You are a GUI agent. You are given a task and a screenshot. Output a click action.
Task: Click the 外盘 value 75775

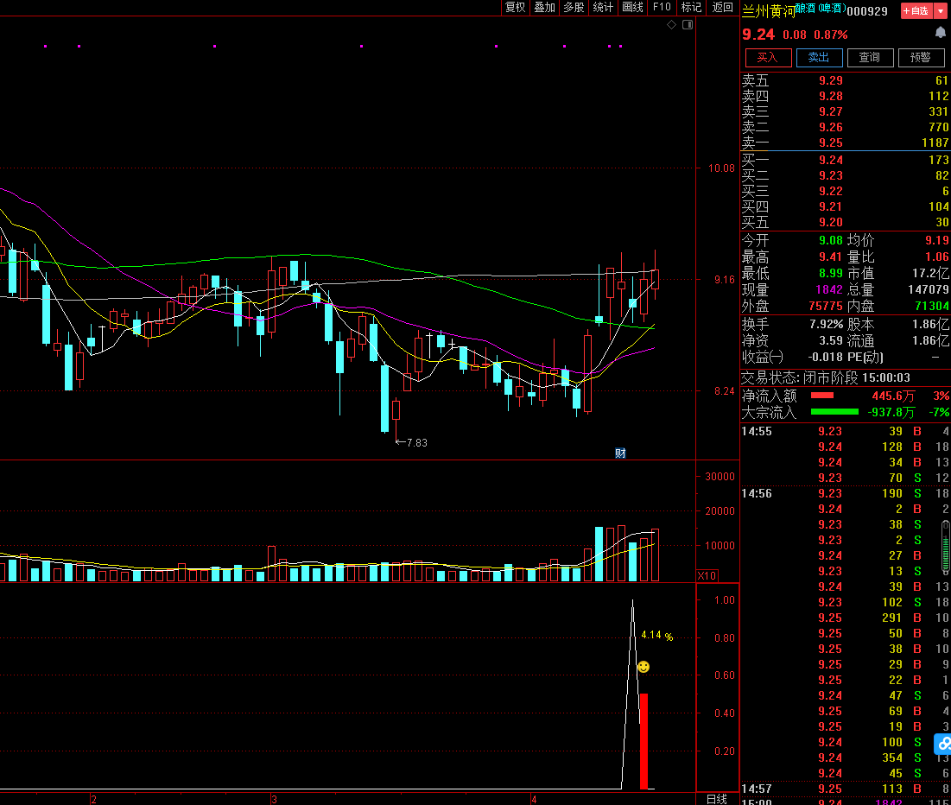coord(826,307)
